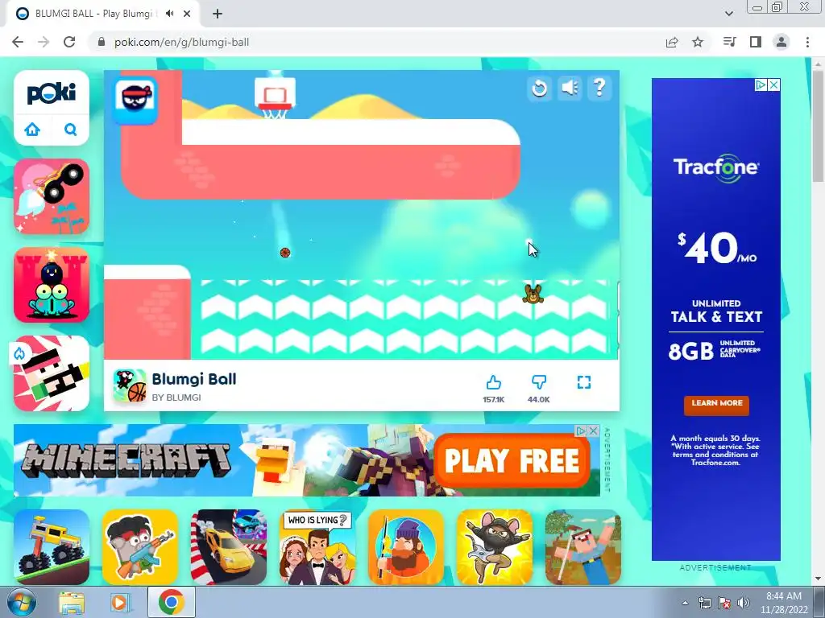Close the BLUMGI BALL tab
This screenshot has width=825, height=618.
click(187, 14)
